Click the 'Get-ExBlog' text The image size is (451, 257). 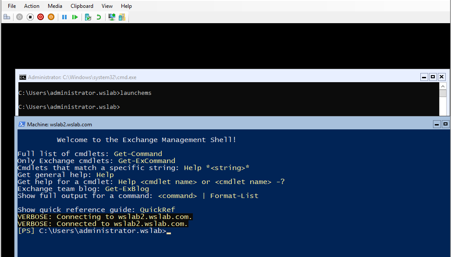click(x=127, y=189)
